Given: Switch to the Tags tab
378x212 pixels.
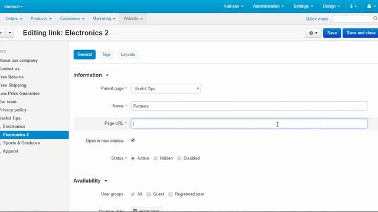Looking at the screenshot, I should (x=106, y=55).
